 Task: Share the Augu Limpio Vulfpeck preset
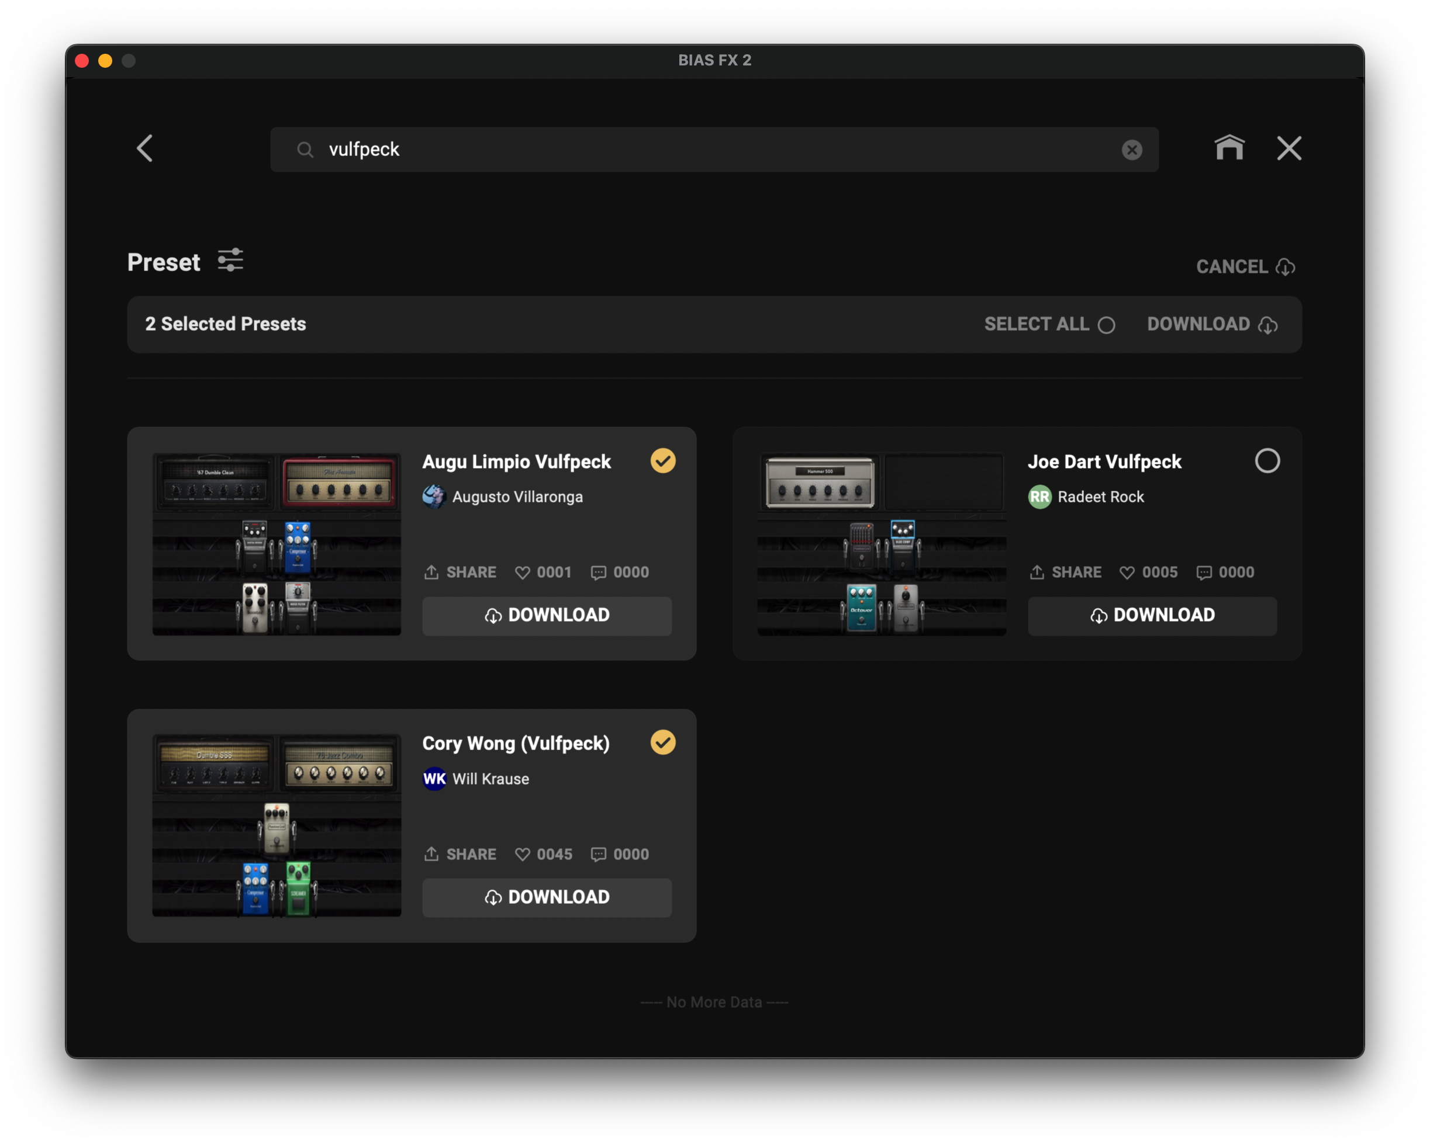[x=460, y=572]
